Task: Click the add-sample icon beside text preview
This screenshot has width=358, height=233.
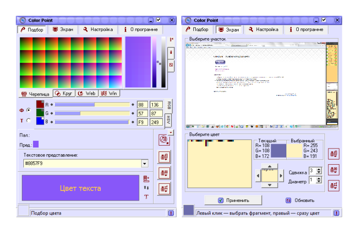Action: pyautogui.click(x=147, y=179)
